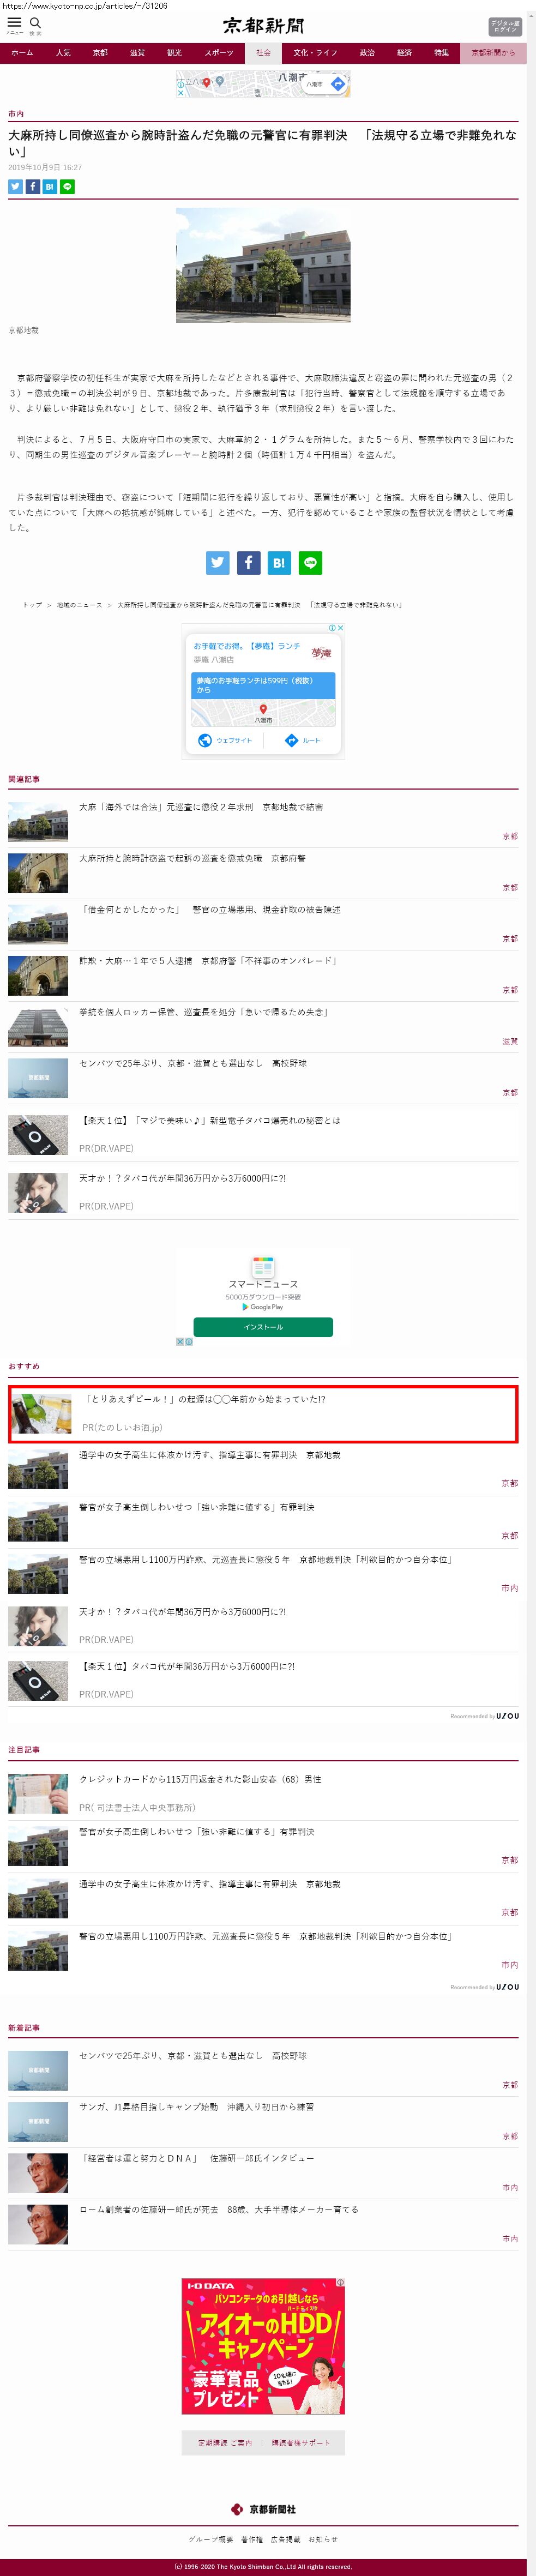536x2576 pixels.
Task: Share via small Twitter icon under date
Action: pyautogui.click(x=15, y=187)
